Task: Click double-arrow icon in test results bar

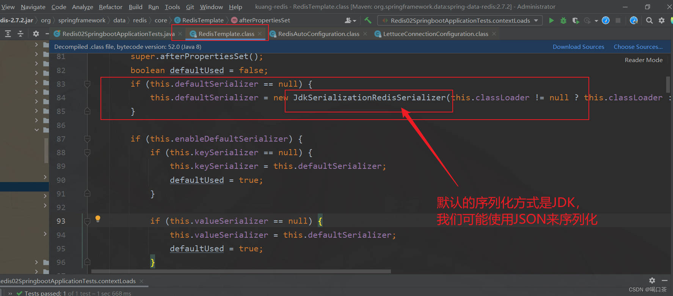Action: click(10, 293)
